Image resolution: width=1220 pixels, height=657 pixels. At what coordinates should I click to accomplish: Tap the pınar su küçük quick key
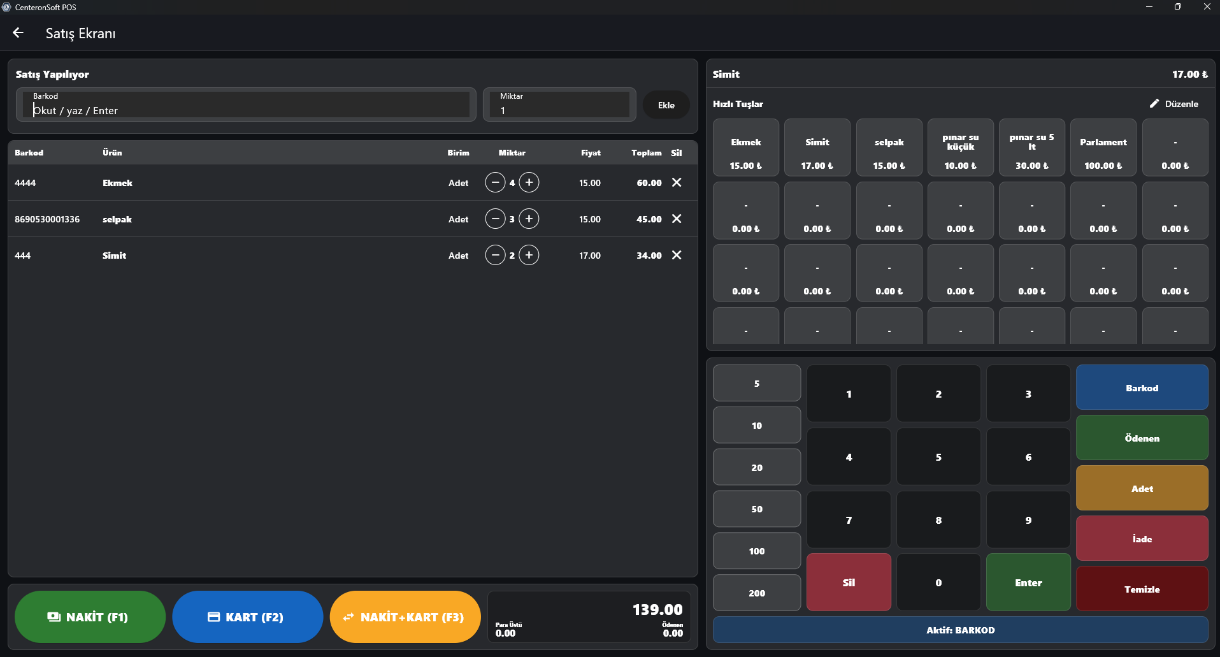click(960, 148)
